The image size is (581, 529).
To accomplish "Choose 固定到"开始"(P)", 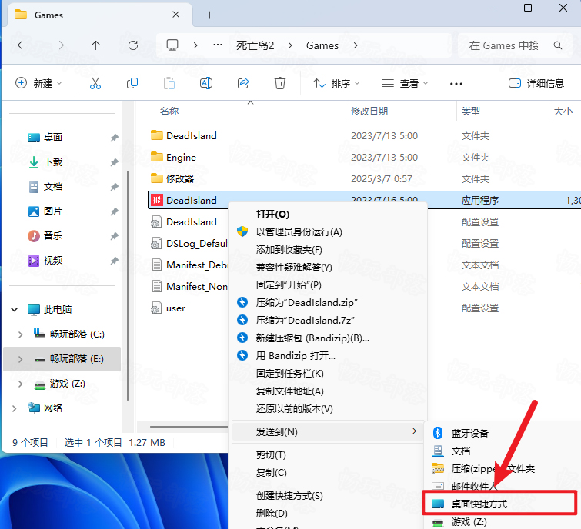I will coord(289,285).
